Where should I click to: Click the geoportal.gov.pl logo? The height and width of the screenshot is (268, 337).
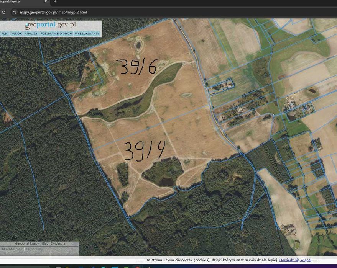pyautogui.click(x=50, y=25)
